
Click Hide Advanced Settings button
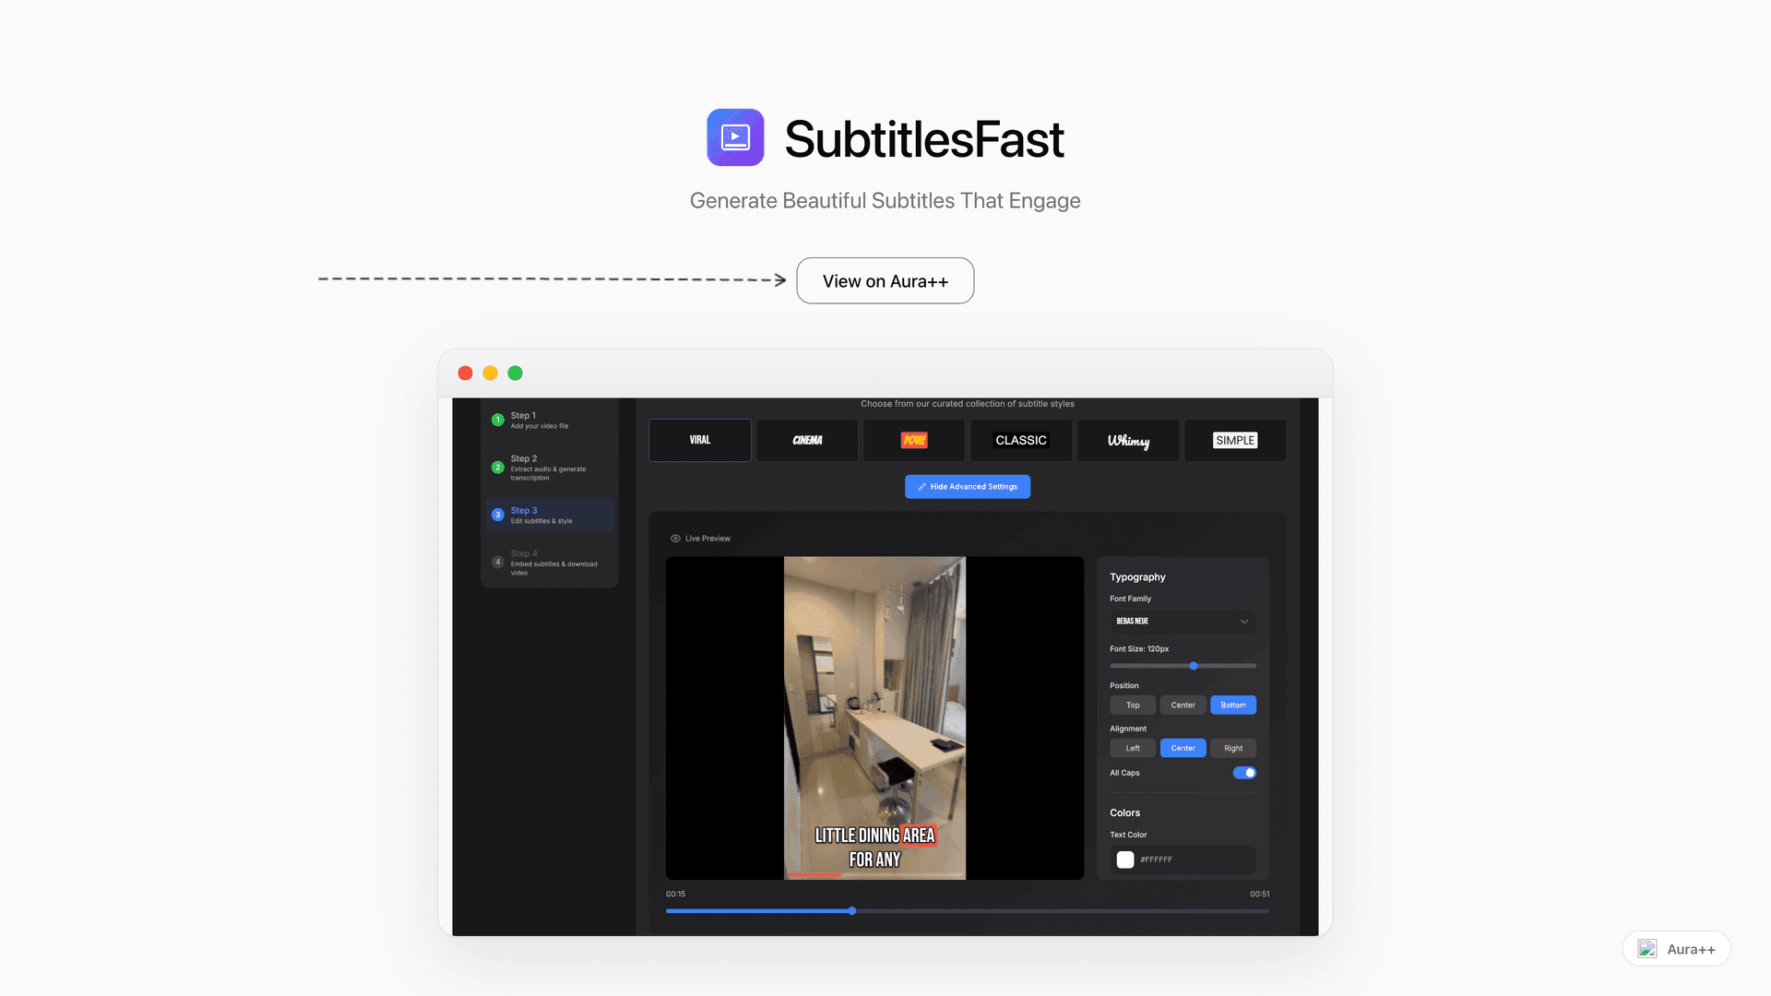(968, 487)
